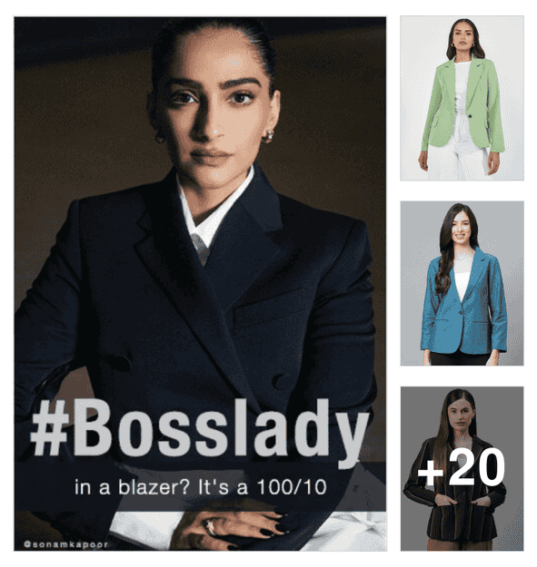Click the @sonamkapoor photo credit
Viewport: 537px width, 567px height.
pyautogui.click(x=65, y=544)
